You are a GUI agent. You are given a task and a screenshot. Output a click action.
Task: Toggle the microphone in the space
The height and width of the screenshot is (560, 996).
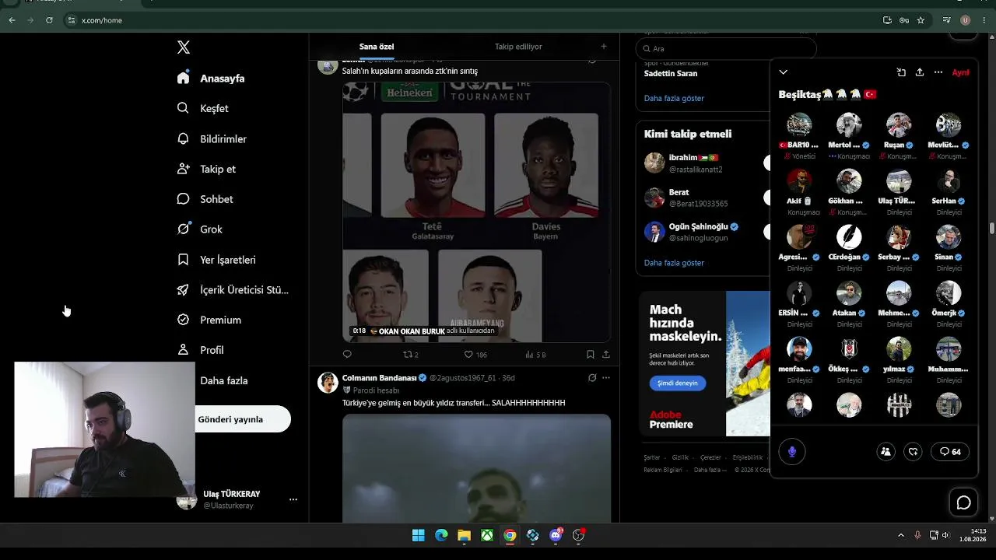792,452
